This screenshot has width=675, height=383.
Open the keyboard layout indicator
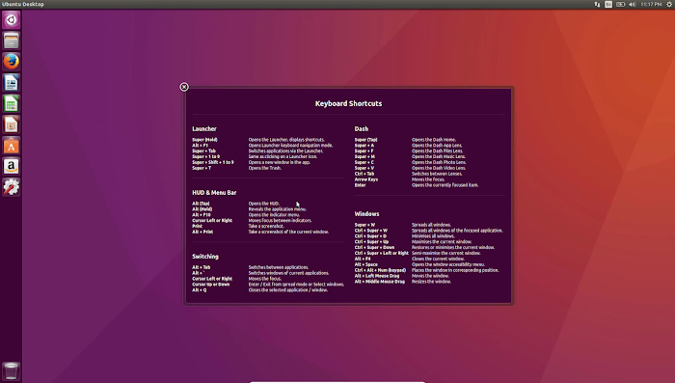pos(608,4)
